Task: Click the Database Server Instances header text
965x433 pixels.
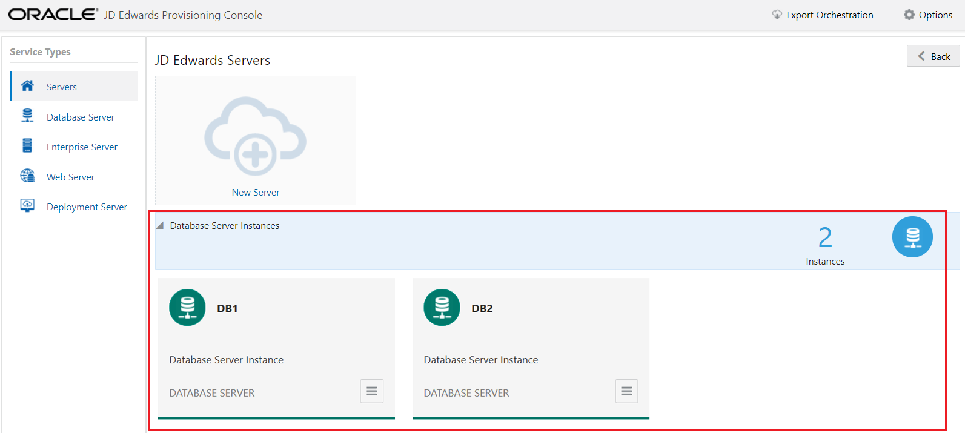Action: pyautogui.click(x=225, y=225)
